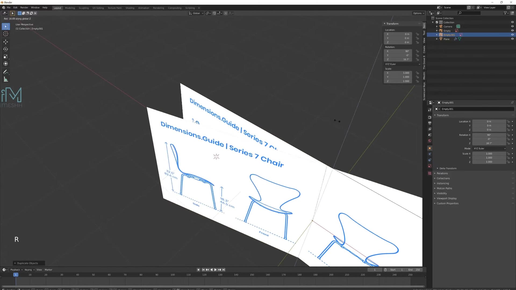Hide the Plane object in outliner
This screenshot has height=290, width=516.
(512, 39)
